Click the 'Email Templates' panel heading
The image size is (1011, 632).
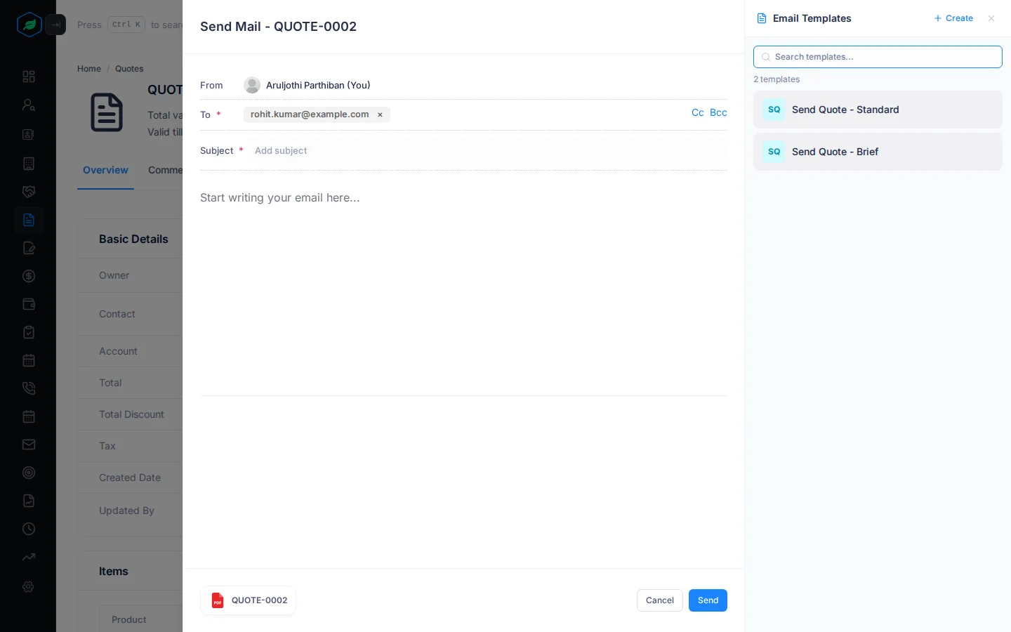point(812,18)
